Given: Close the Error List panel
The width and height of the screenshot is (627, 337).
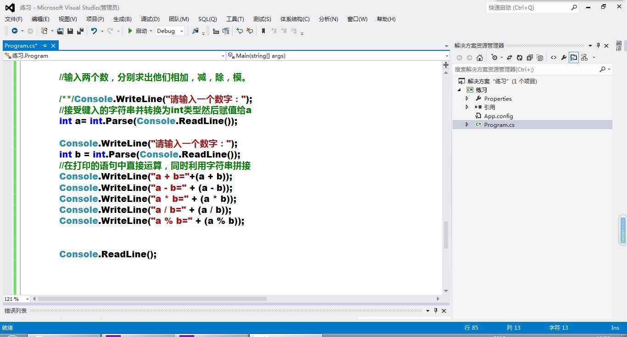Looking at the screenshot, I should click(444, 310).
